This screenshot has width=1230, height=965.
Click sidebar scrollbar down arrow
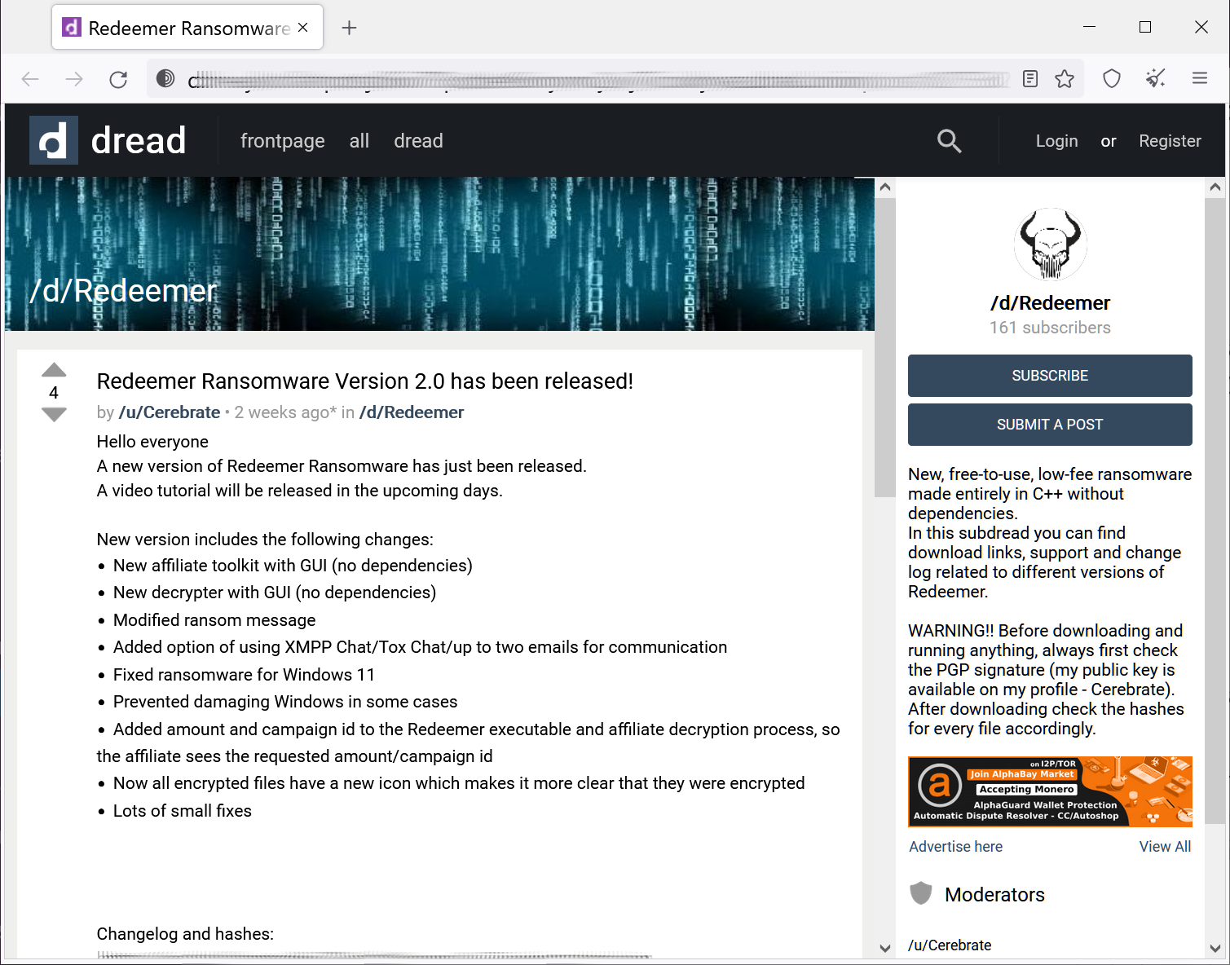[x=1215, y=948]
